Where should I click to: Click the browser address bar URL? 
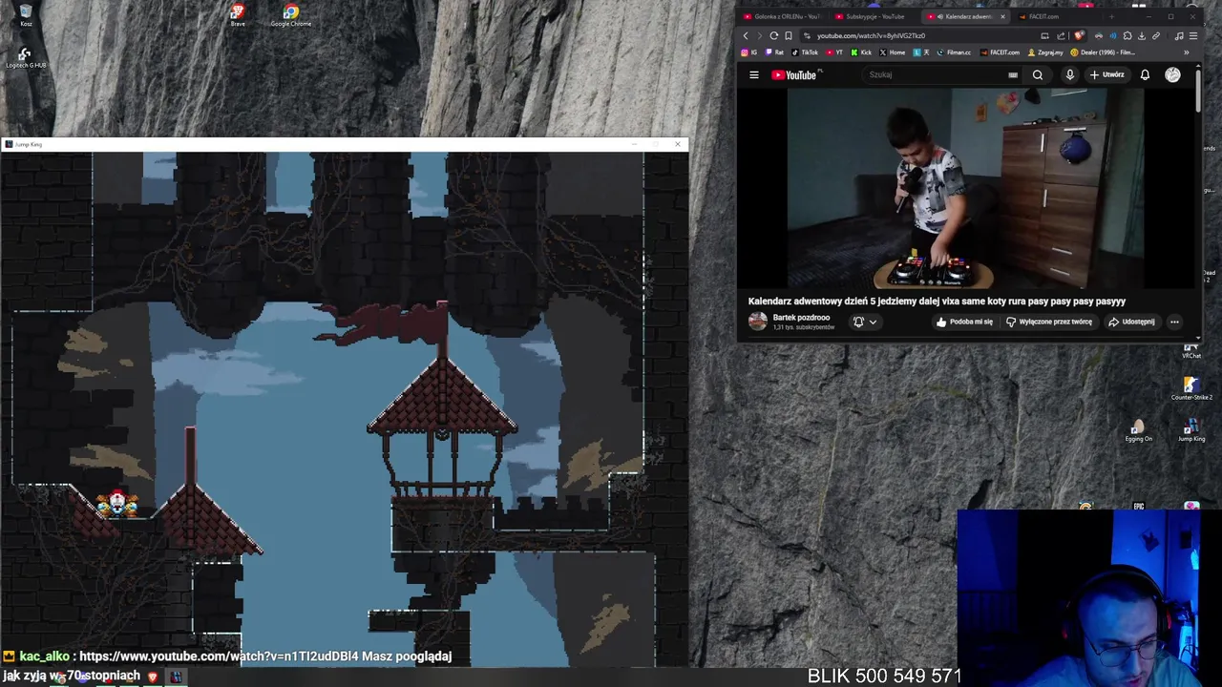(871, 36)
